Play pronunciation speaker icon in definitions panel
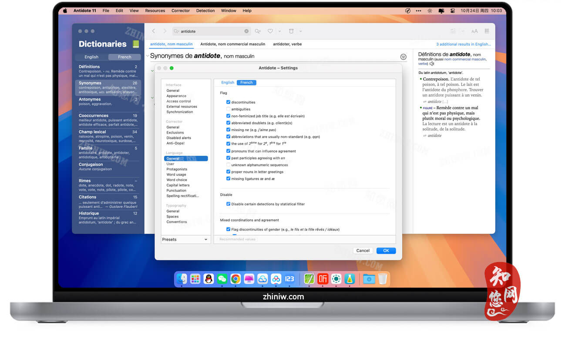This screenshot has width=565, height=339. 431,64
